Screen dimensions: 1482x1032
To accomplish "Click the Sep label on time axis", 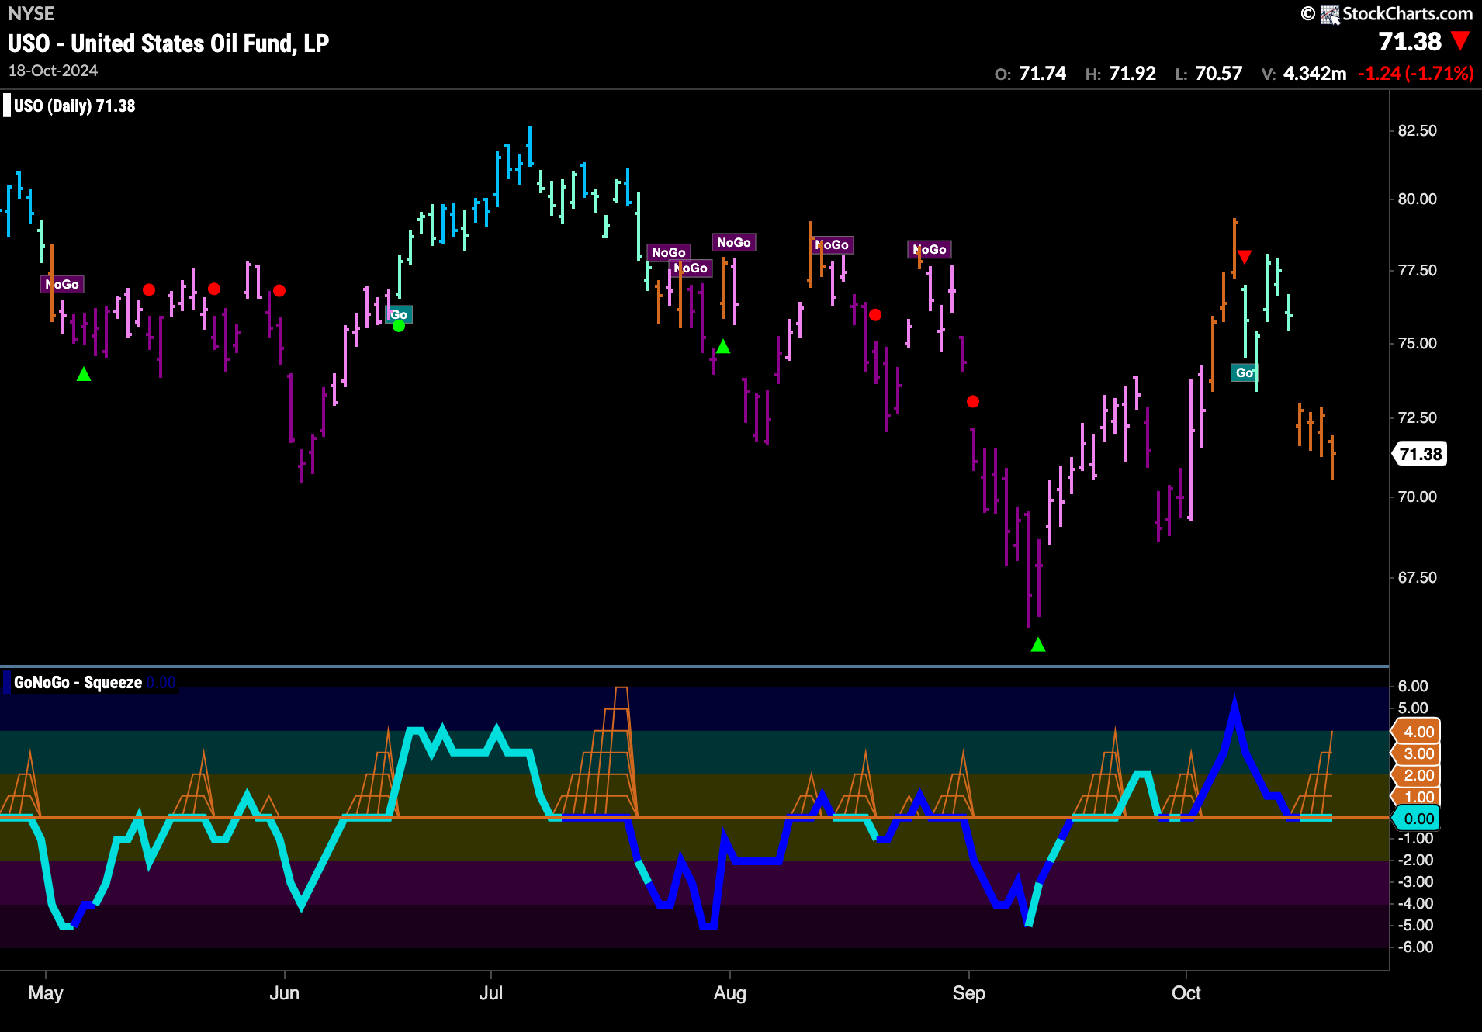I will tap(968, 992).
